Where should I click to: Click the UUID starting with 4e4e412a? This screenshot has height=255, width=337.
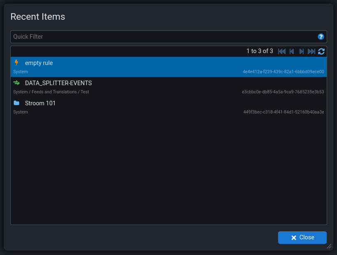pos(283,72)
